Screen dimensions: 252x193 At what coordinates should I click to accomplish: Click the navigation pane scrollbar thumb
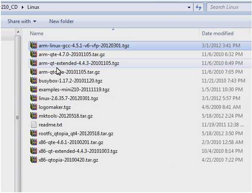(x=18, y=114)
